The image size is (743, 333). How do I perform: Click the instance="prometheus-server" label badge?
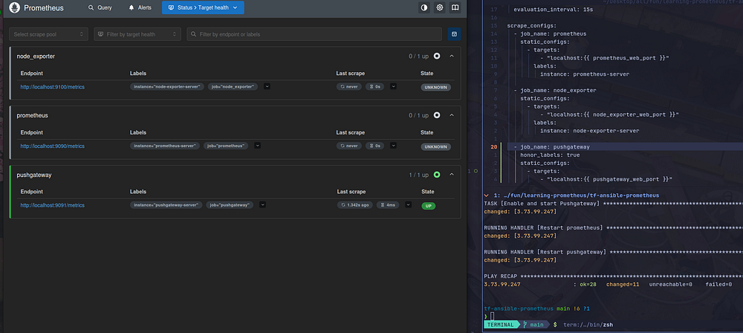coord(165,146)
